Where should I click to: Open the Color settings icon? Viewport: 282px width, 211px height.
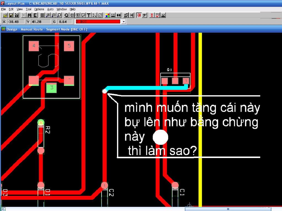[x=108, y=15]
